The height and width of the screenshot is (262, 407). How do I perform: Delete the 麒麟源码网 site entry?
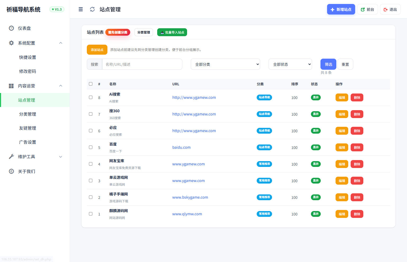tap(357, 214)
